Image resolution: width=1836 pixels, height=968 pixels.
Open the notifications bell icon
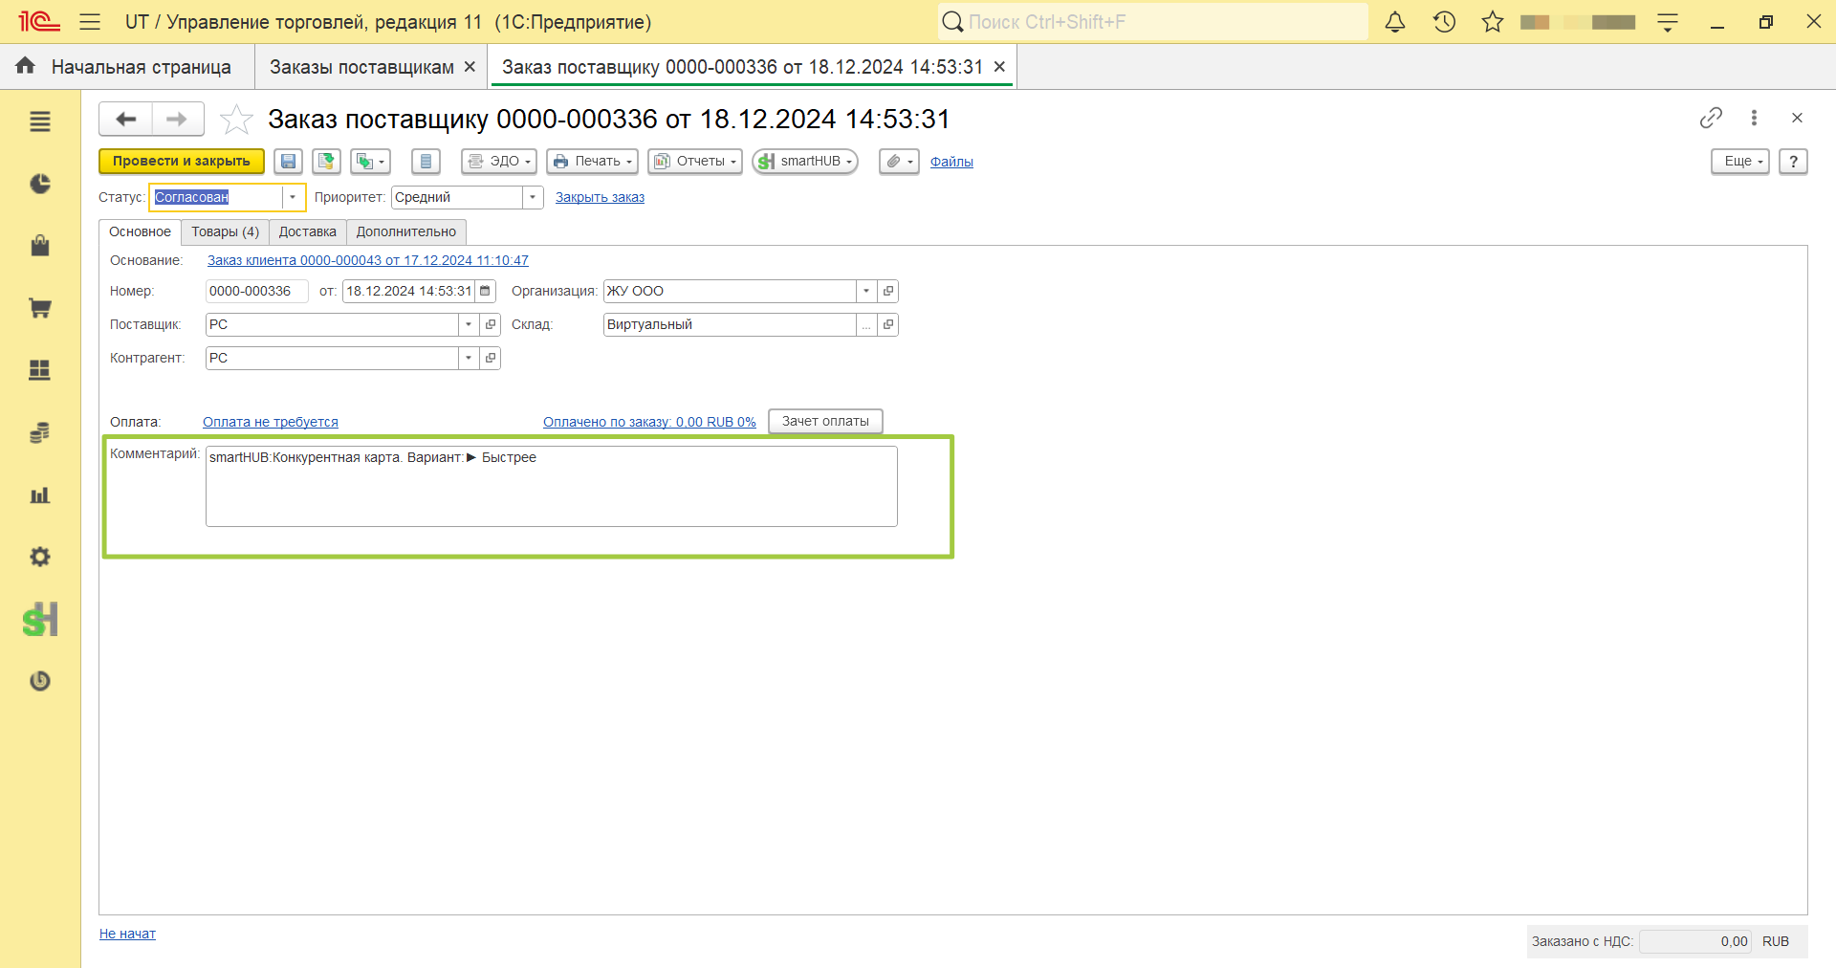point(1395,22)
